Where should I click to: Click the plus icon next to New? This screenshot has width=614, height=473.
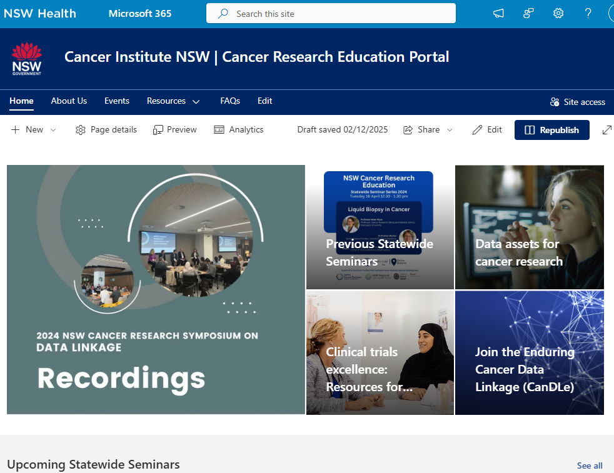(15, 129)
